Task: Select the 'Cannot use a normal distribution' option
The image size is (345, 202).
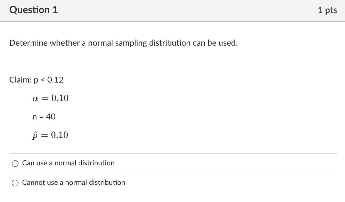Action: pyautogui.click(x=74, y=183)
